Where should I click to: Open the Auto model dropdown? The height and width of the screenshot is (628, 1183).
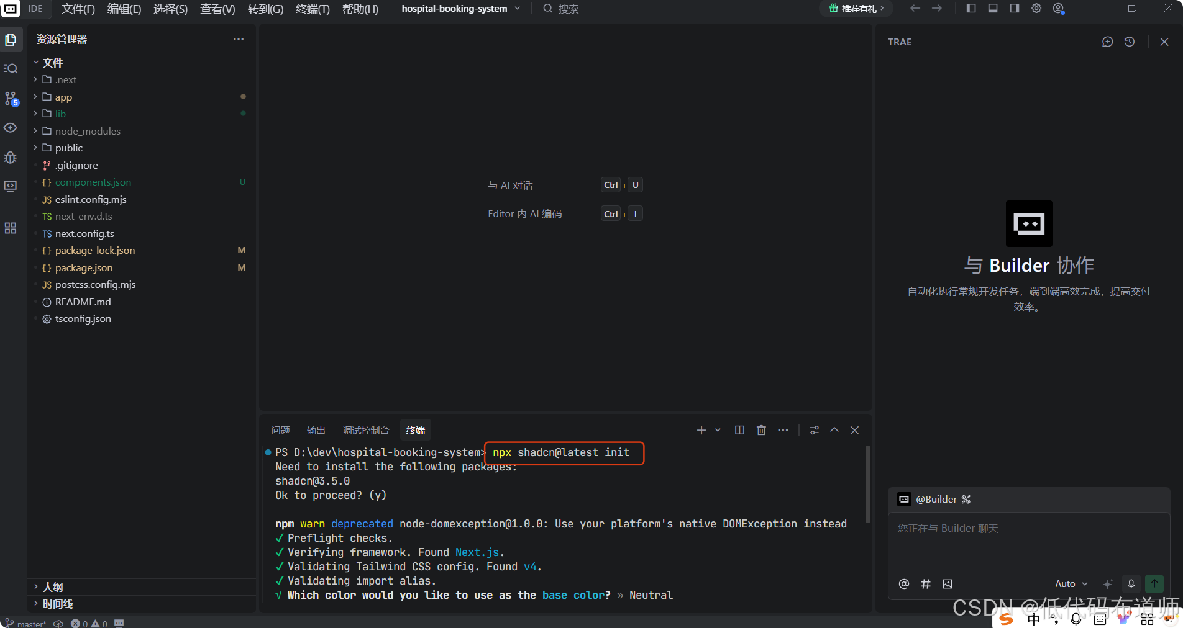click(1072, 584)
